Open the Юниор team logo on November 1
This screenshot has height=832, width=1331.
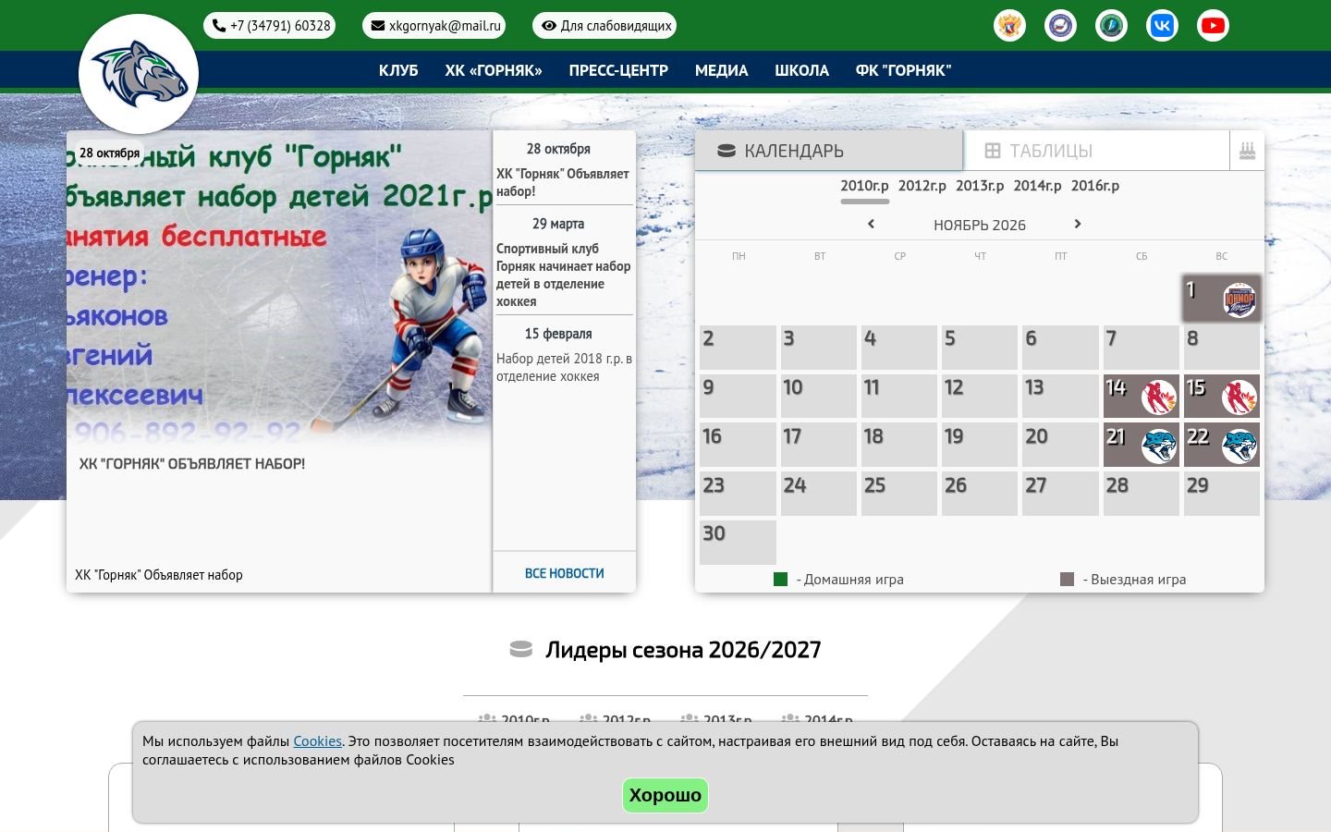[x=1239, y=300]
